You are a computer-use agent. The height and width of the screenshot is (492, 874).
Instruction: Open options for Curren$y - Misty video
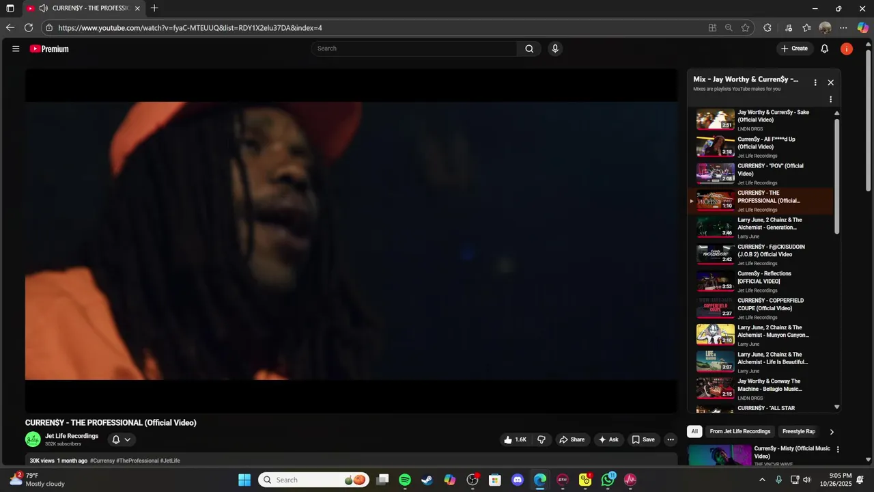(838, 450)
